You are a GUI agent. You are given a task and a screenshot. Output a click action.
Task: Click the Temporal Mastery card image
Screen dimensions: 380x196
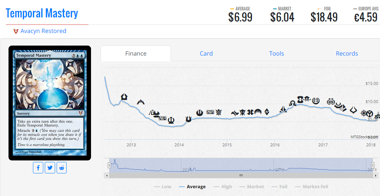[50, 103]
